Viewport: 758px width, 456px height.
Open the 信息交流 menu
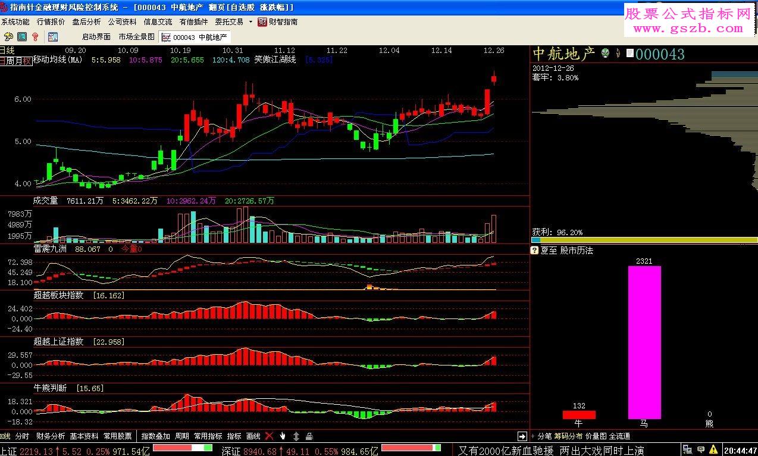point(158,22)
